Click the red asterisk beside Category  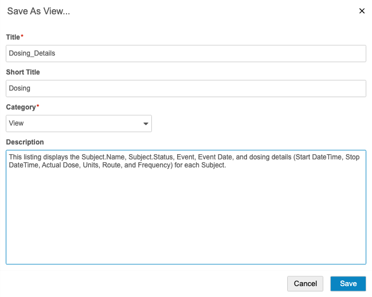(38, 107)
